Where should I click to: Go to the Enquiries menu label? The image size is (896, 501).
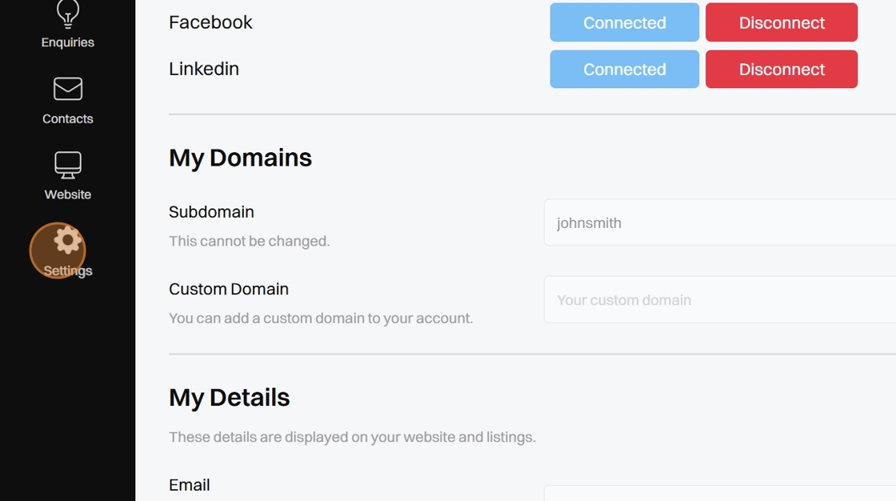coord(68,42)
